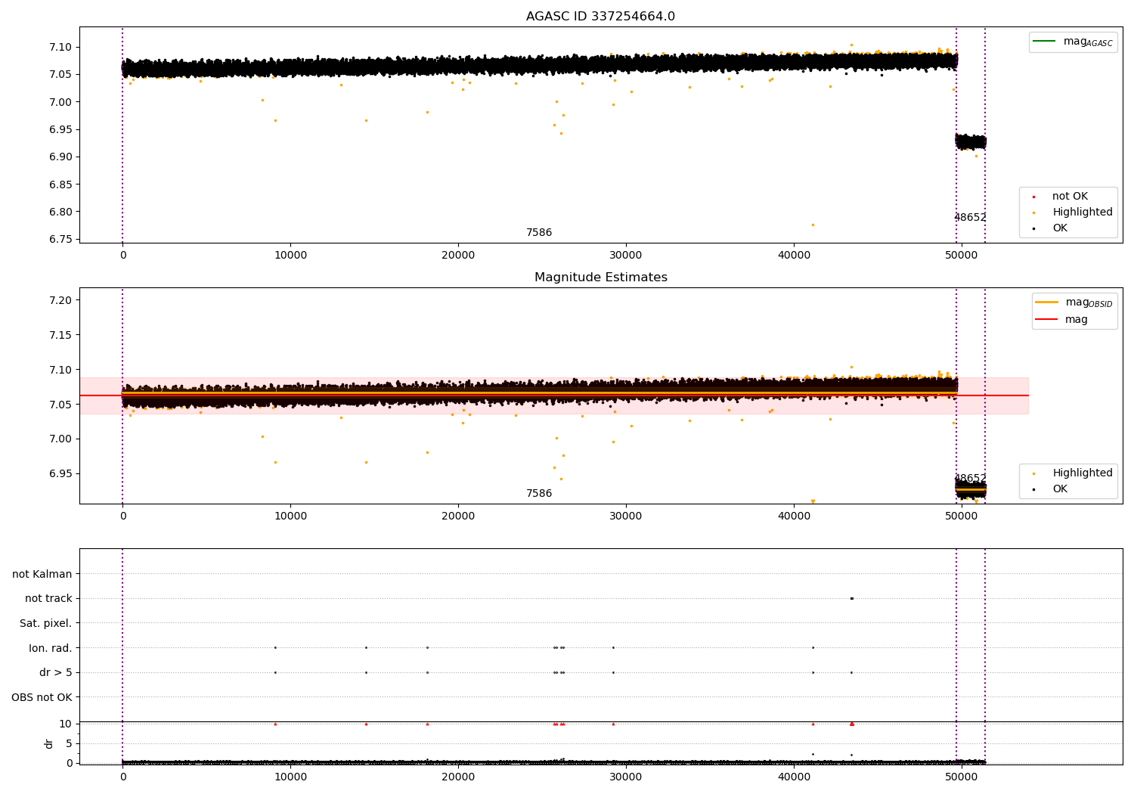Click the 'not track' row label

[48, 599]
